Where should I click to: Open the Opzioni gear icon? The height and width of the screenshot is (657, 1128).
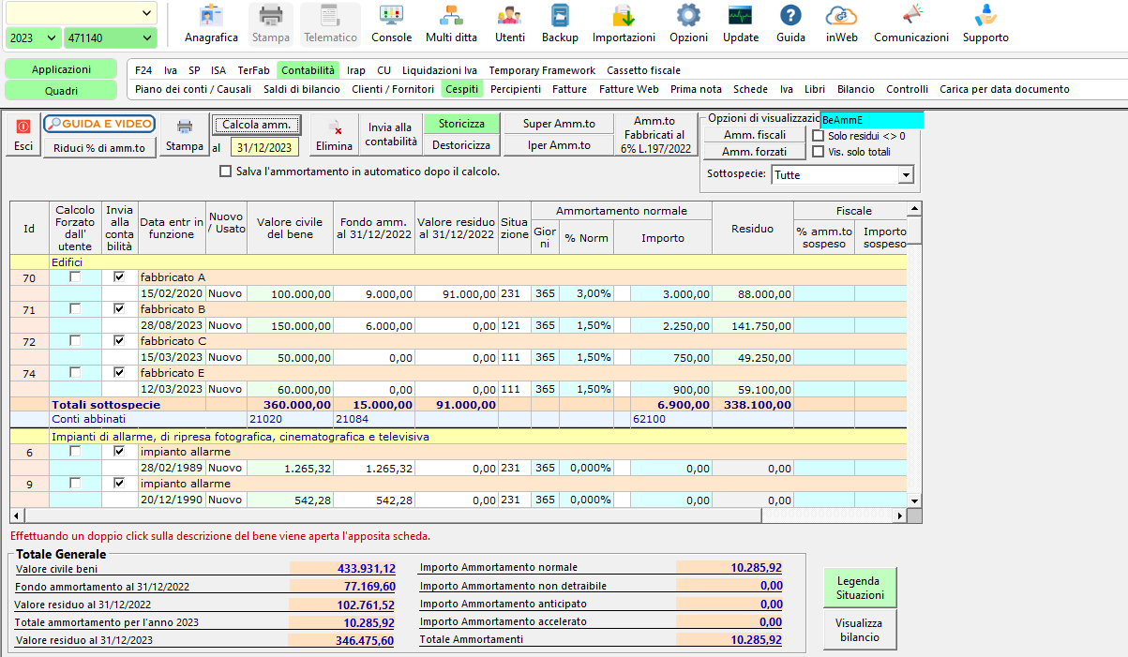point(688,24)
